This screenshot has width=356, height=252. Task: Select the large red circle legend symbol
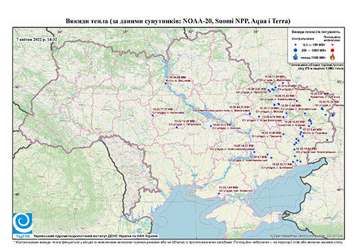click(x=332, y=50)
